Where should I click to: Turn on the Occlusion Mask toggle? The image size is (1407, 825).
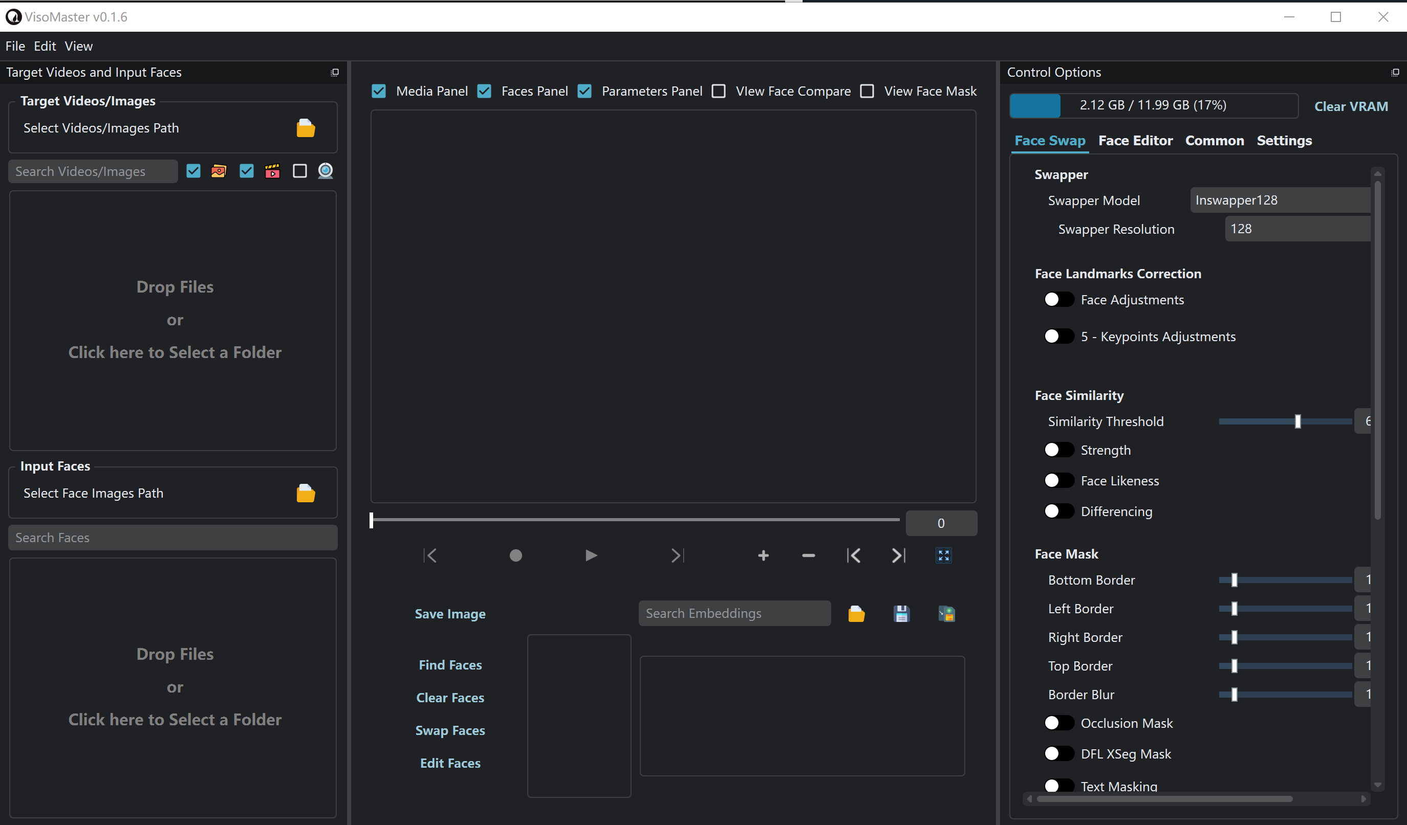[1058, 723]
